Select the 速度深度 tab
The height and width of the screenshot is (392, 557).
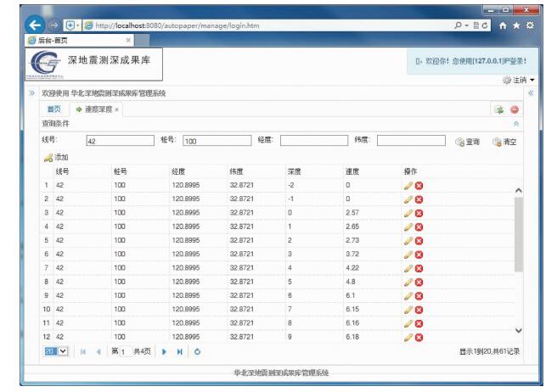(98, 109)
